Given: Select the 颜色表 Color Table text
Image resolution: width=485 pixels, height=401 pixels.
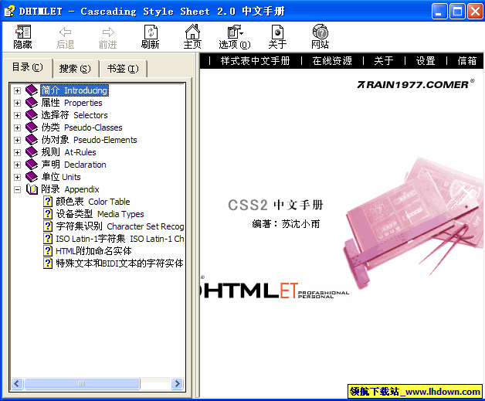Looking at the screenshot, I should click(93, 202).
